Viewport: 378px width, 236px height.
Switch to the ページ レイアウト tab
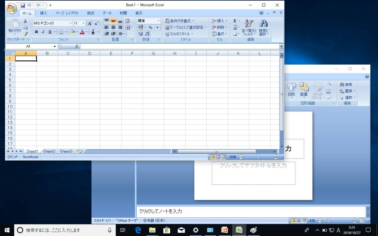click(x=67, y=13)
